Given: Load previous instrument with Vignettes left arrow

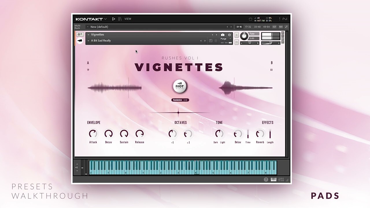Looking at the screenshot, I should pos(212,35).
